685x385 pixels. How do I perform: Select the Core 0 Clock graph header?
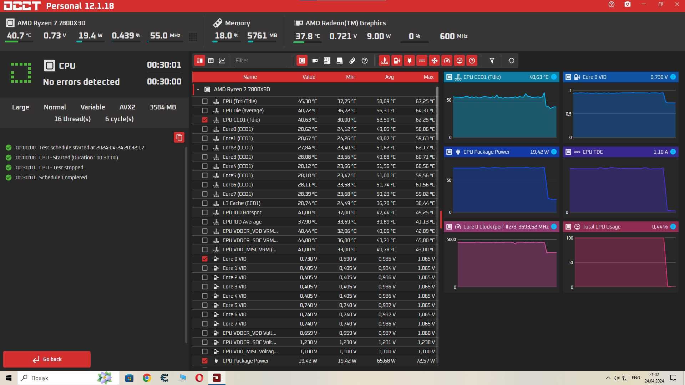[501, 227]
